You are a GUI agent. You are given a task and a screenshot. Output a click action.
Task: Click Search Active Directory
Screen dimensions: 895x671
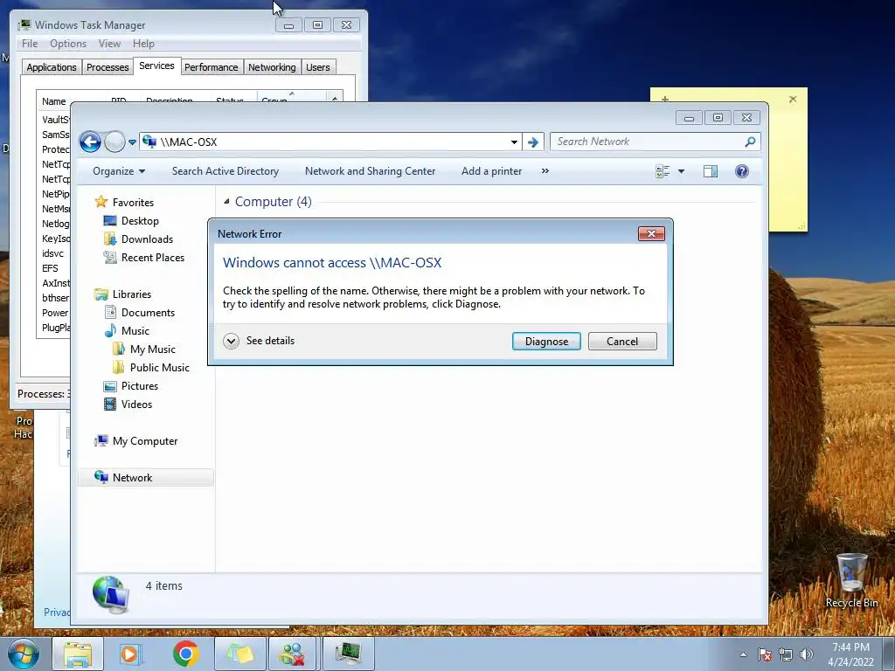click(x=225, y=171)
